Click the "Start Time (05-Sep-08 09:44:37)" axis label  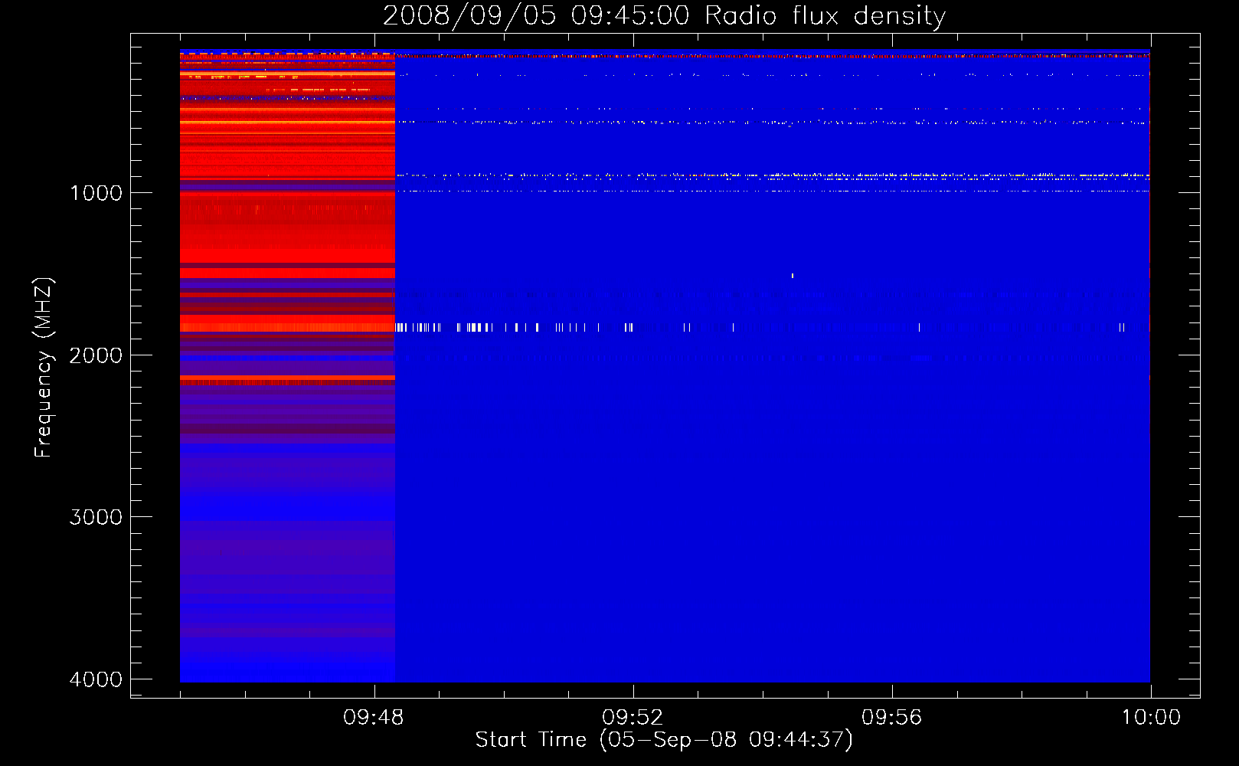[x=664, y=740]
